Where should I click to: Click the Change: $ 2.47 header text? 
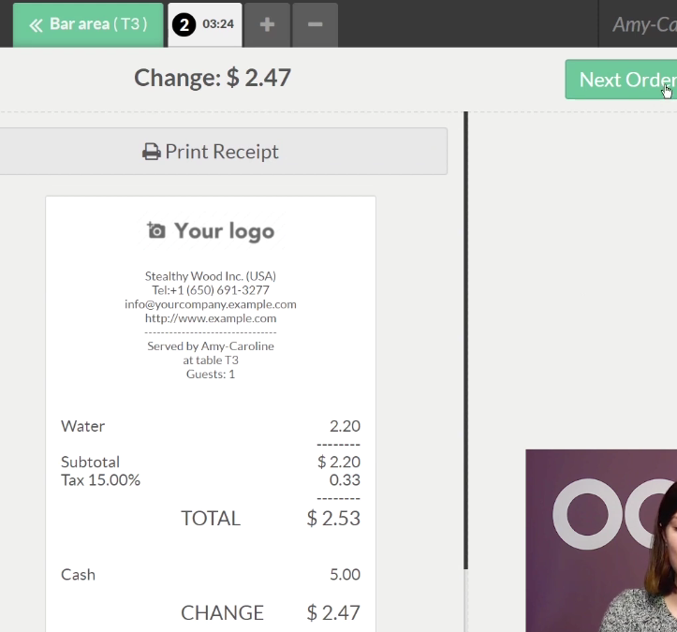213,78
